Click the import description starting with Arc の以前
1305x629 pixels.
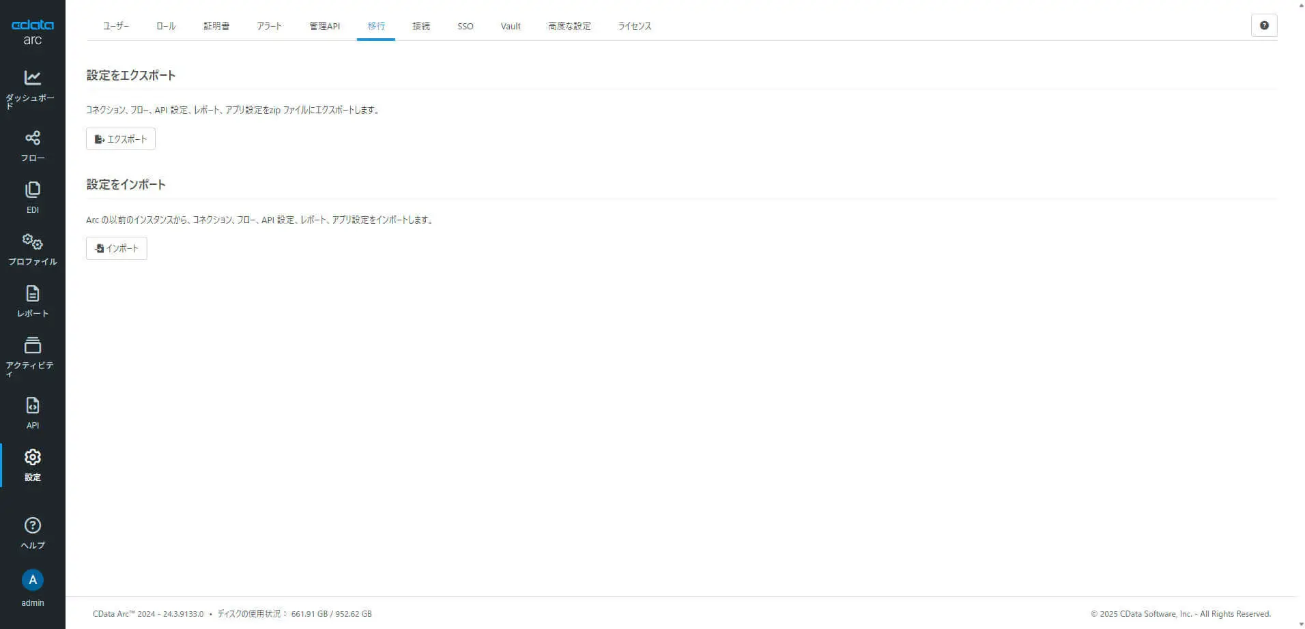[x=259, y=220]
